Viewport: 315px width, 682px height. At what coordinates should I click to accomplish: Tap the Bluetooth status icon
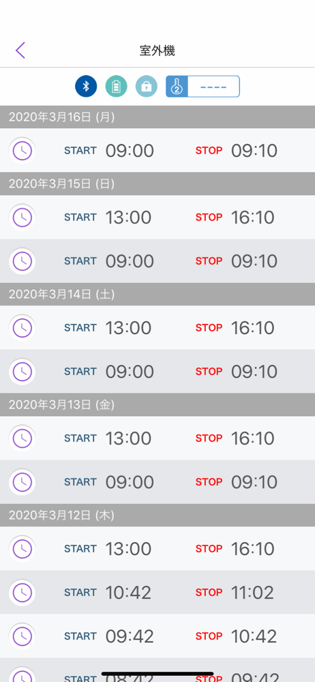pyautogui.click(x=86, y=86)
